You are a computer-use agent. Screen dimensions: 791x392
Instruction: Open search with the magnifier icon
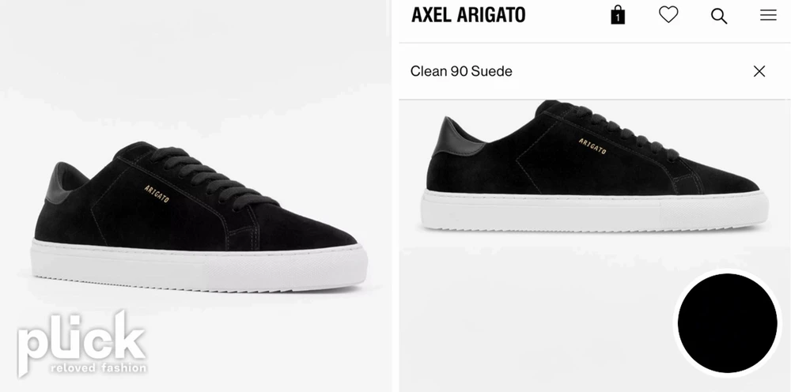pyautogui.click(x=719, y=16)
